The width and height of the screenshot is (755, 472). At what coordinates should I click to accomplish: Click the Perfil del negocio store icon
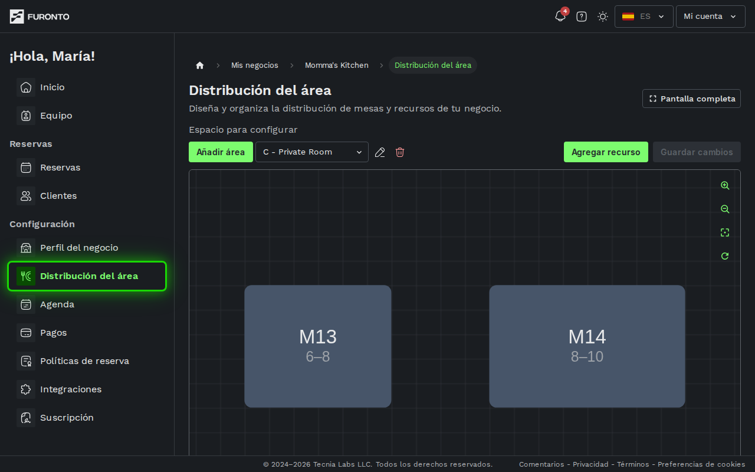(x=26, y=248)
